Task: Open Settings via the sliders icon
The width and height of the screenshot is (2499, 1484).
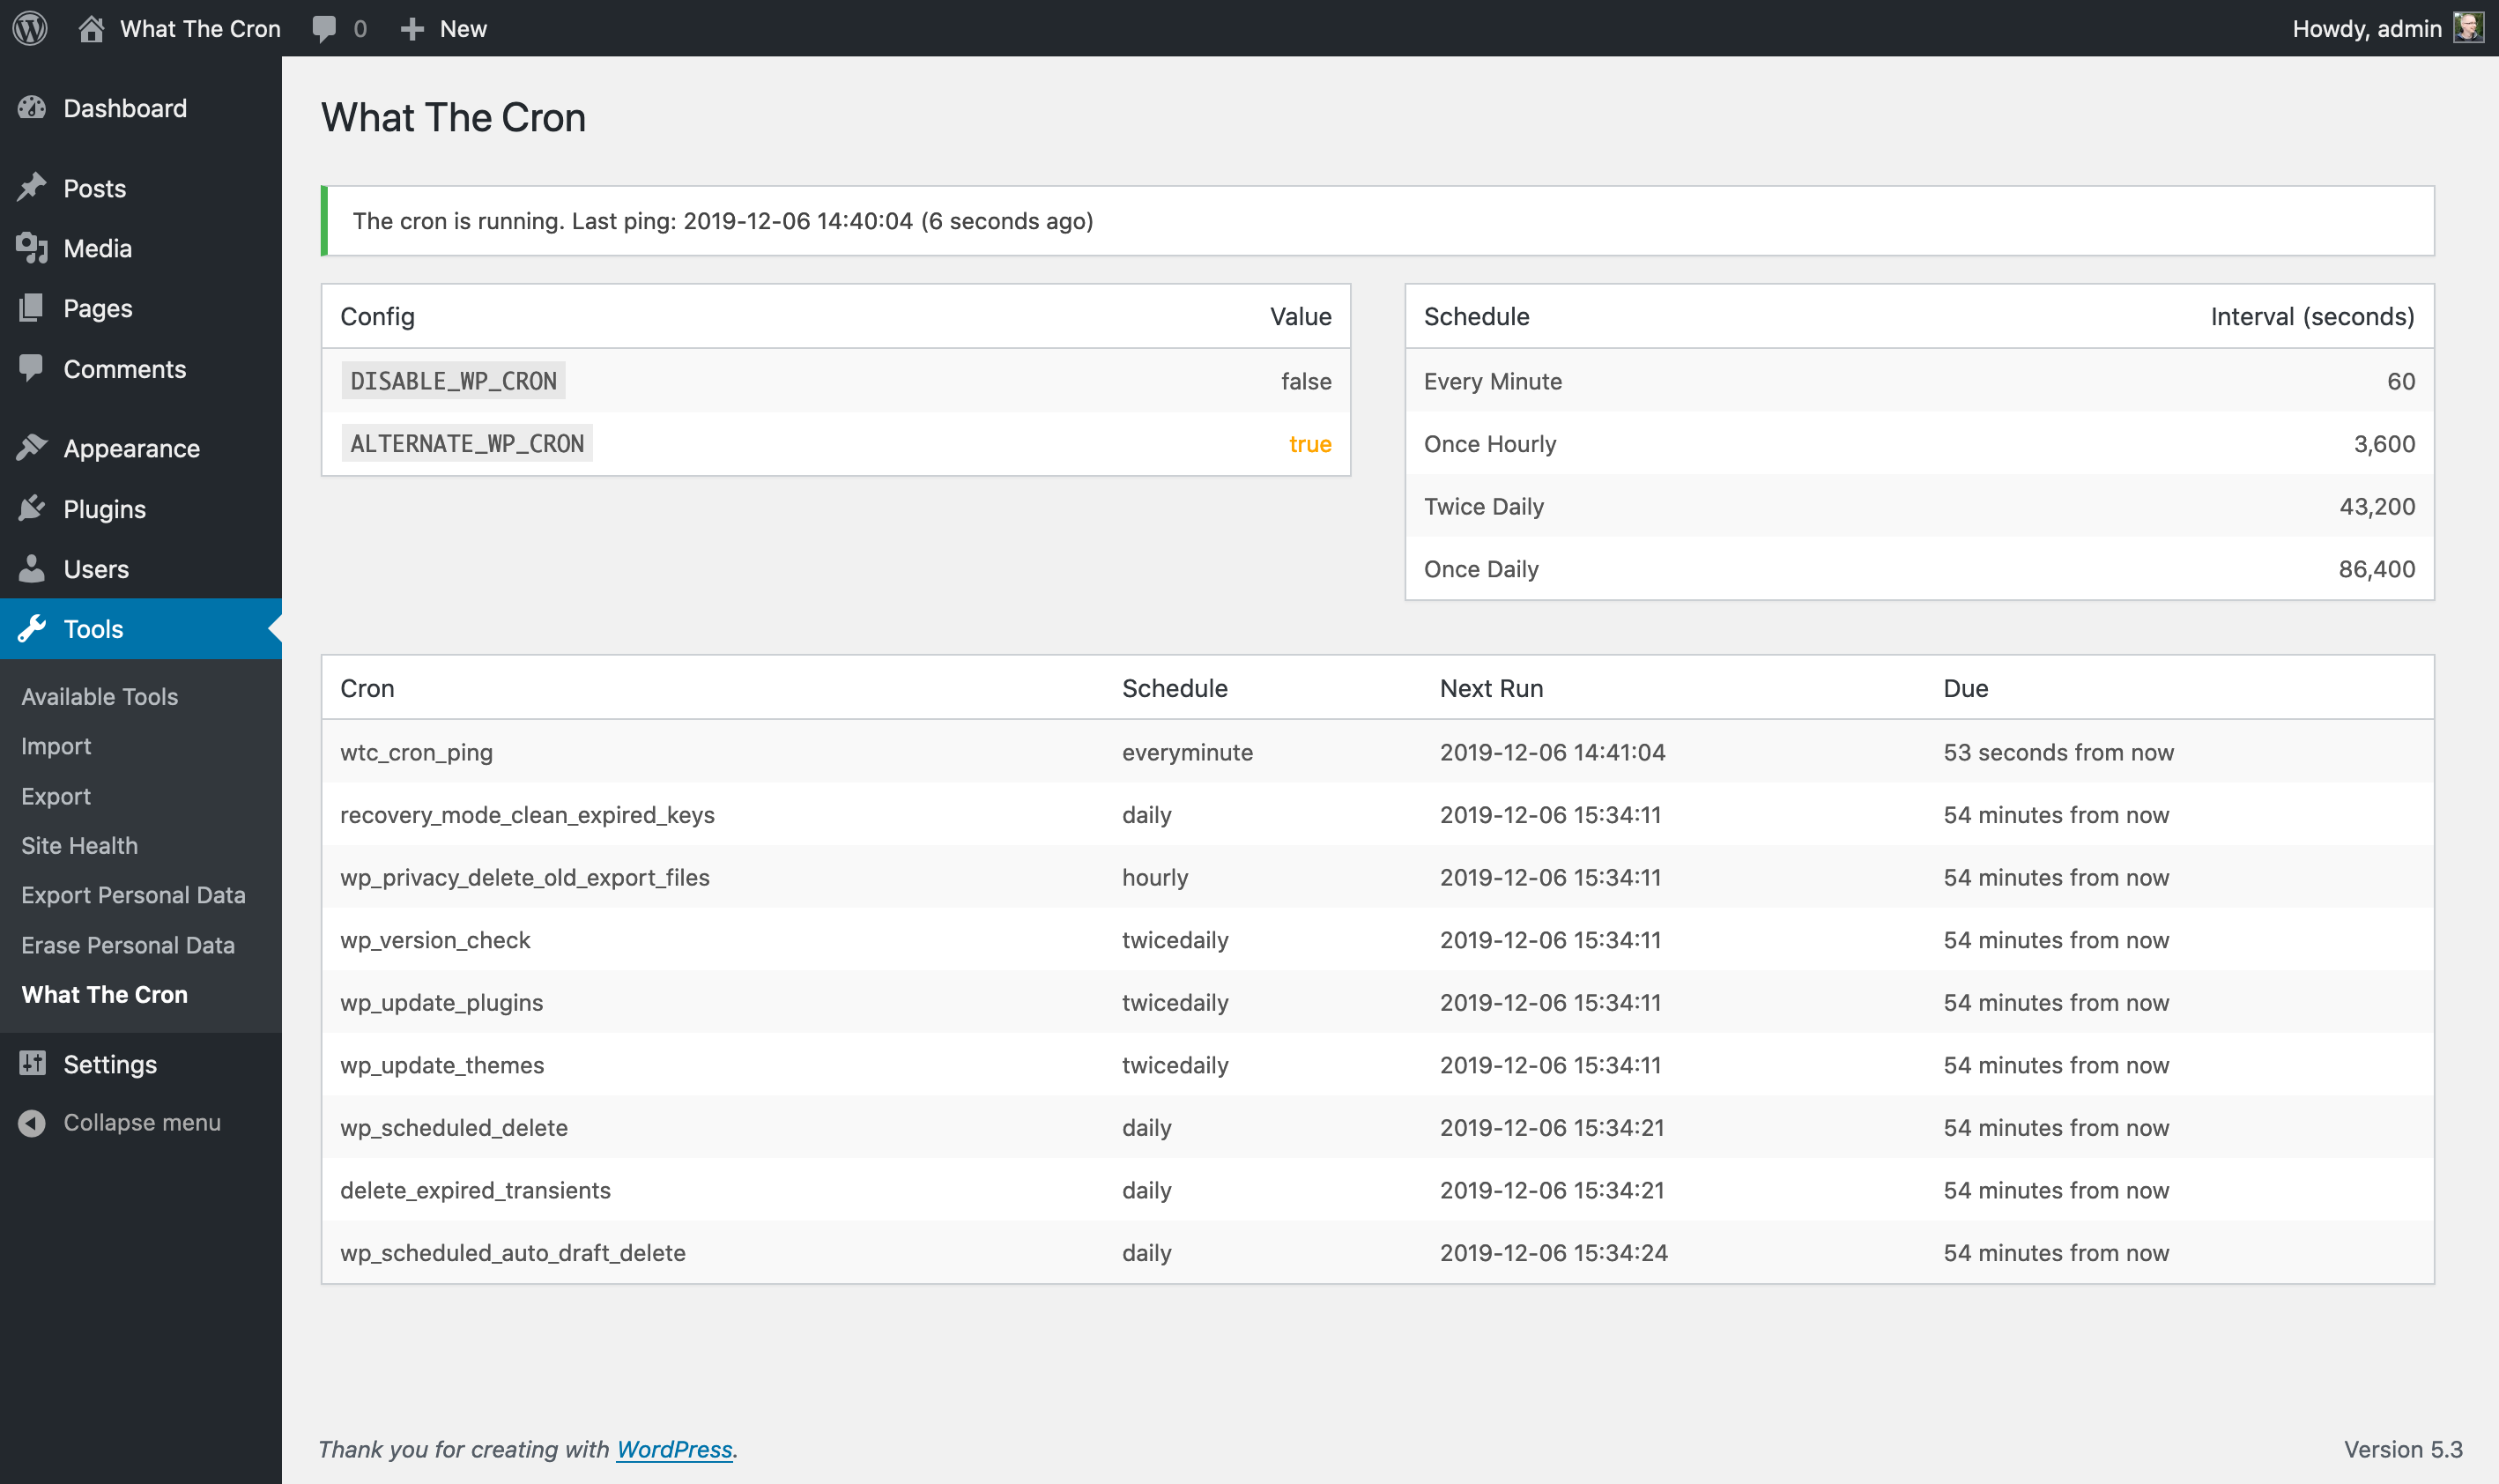Action: [33, 1064]
